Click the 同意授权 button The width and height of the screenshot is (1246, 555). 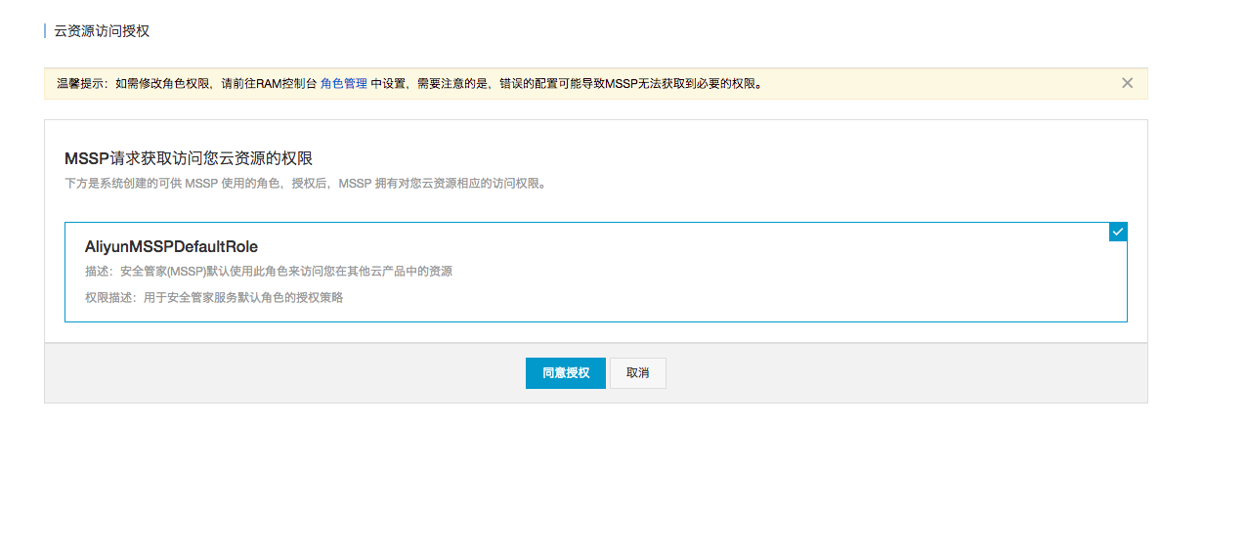[x=565, y=373]
